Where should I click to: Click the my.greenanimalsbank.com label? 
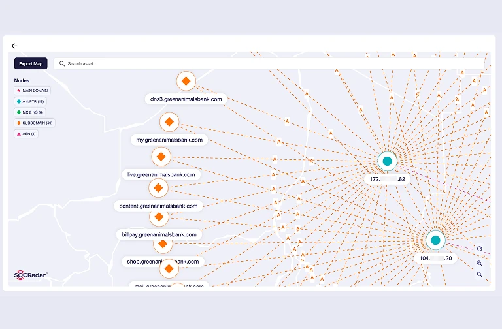coord(169,140)
